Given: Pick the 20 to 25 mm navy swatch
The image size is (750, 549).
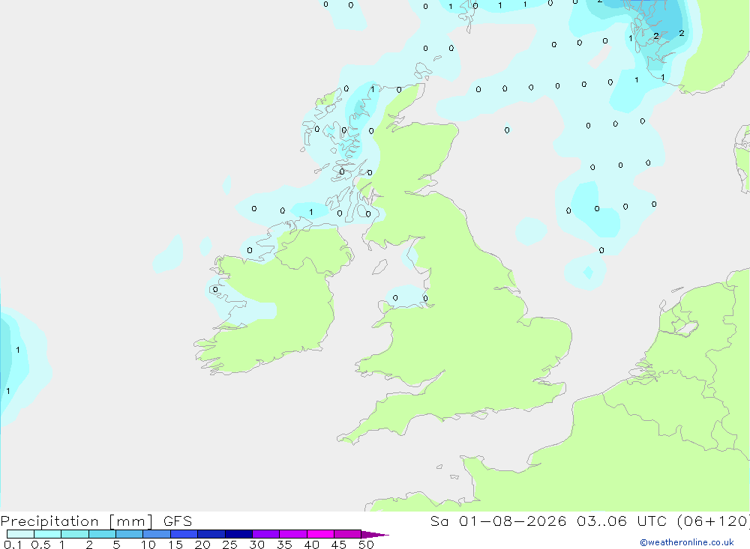Looking at the screenshot, I should pyautogui.click(x=211, y=534).
